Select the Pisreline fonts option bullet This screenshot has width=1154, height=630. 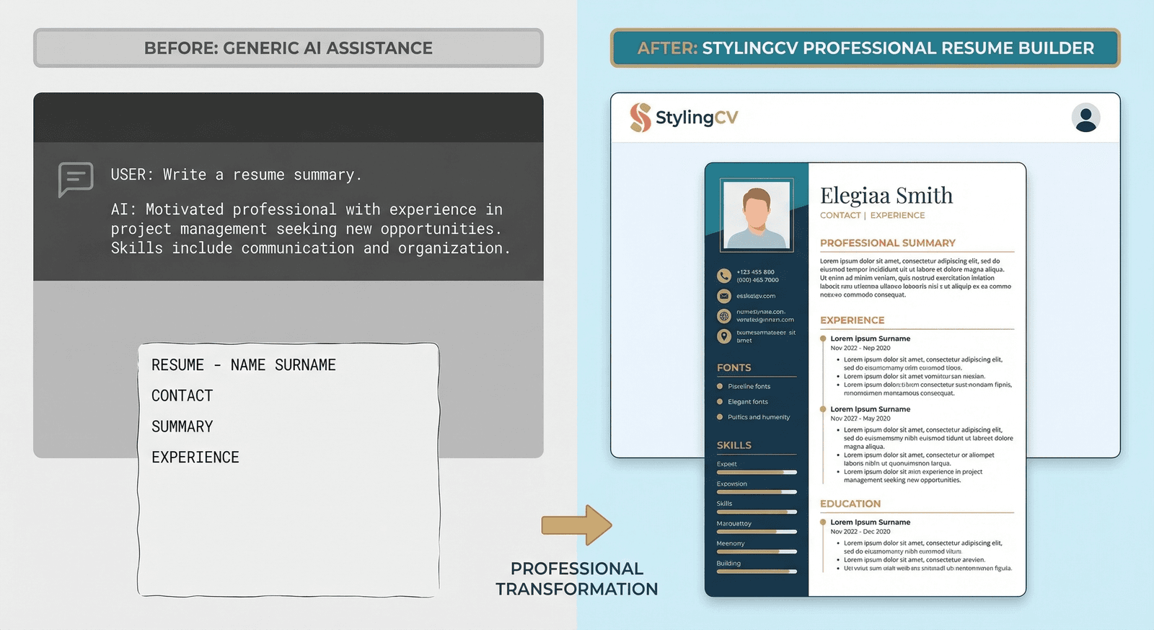point(720,386)
